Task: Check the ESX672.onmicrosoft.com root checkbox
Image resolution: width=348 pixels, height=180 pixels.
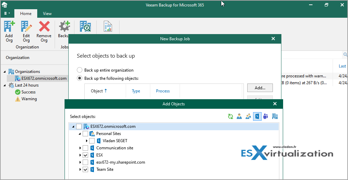Action: point(79,126)
